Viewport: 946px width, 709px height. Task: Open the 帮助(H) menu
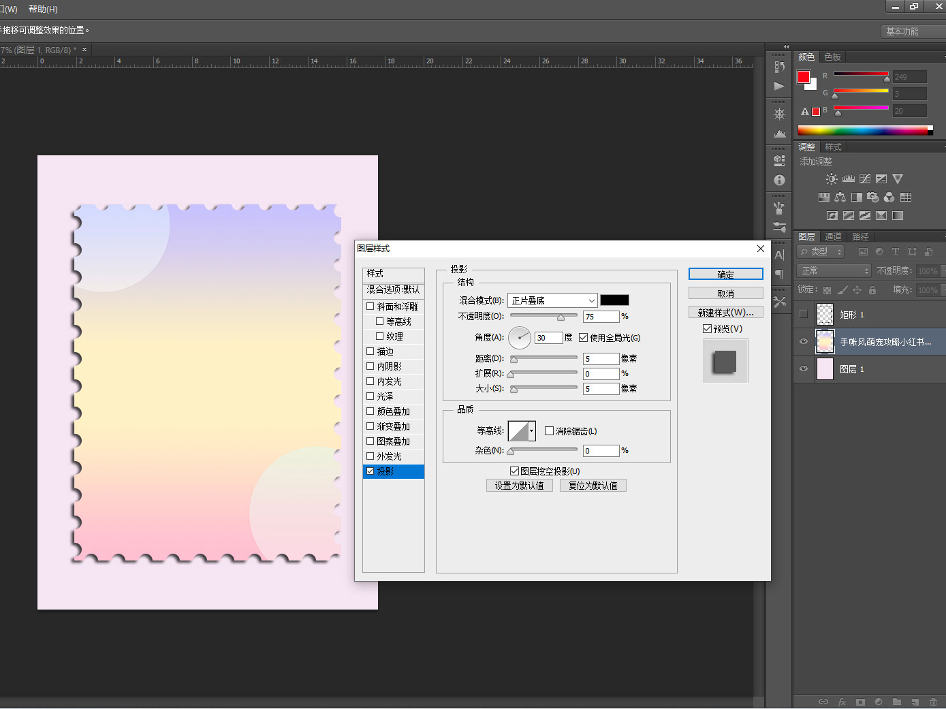pos(43,9)
